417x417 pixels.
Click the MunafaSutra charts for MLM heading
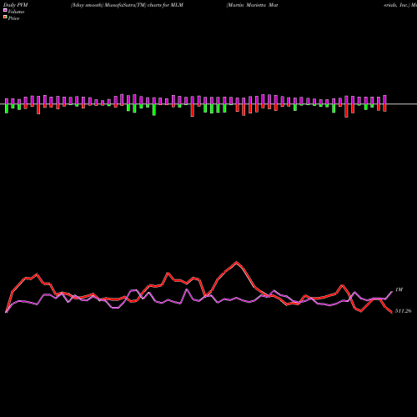[127, 5]
